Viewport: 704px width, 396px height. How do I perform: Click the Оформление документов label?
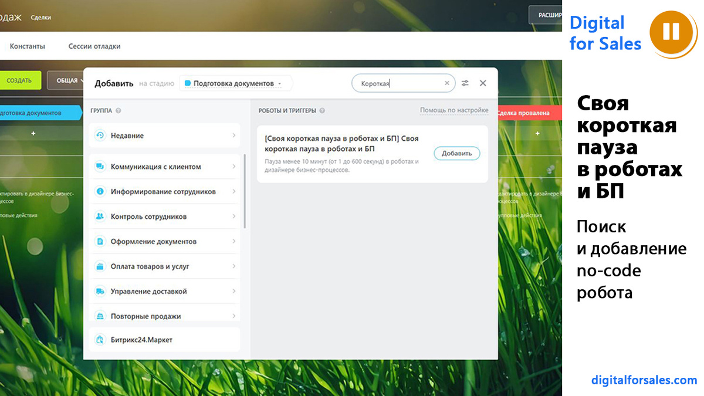(x=154, y=241)
